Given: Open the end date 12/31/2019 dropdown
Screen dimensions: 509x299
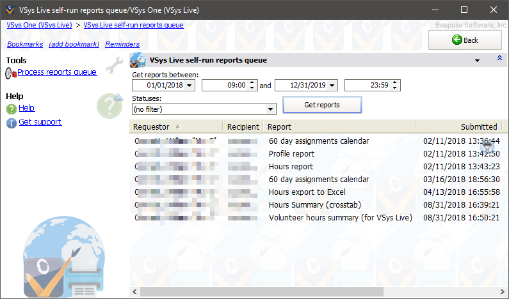Looking at the screenshot, I should pos(333,86).
